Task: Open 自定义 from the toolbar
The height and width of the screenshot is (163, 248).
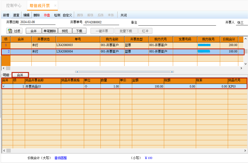Action: coord(67,15)
